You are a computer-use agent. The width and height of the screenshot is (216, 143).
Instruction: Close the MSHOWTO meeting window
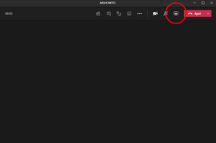pyautogui.click(x=212, y=3)
